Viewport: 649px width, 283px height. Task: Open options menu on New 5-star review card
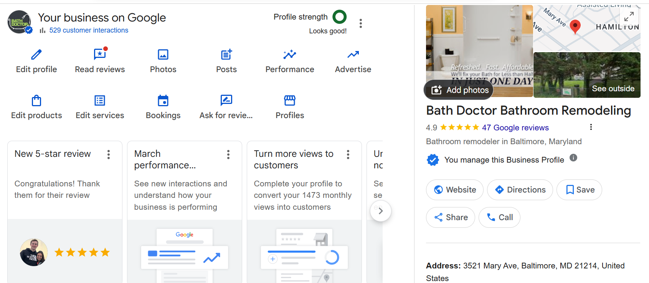click(x=109, y=155)
